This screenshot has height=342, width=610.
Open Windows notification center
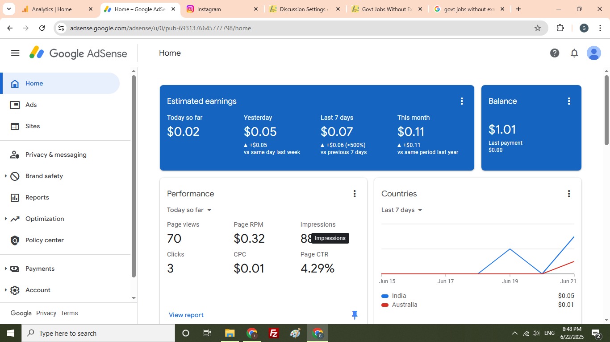(596, 333)
